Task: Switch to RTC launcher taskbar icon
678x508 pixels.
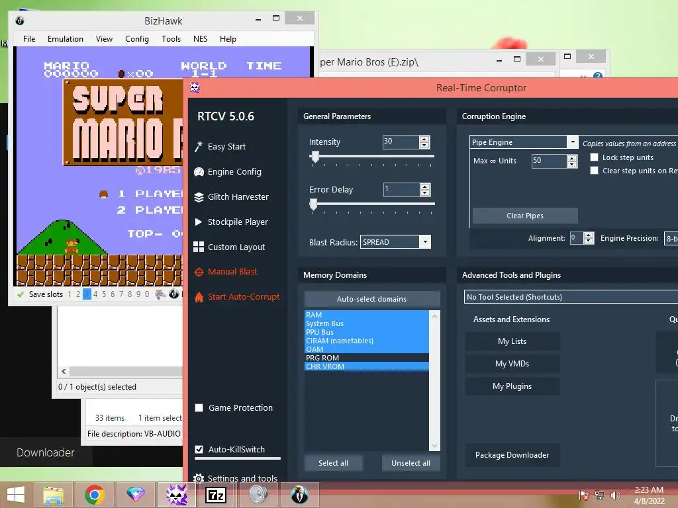Action: click(177, 495)
